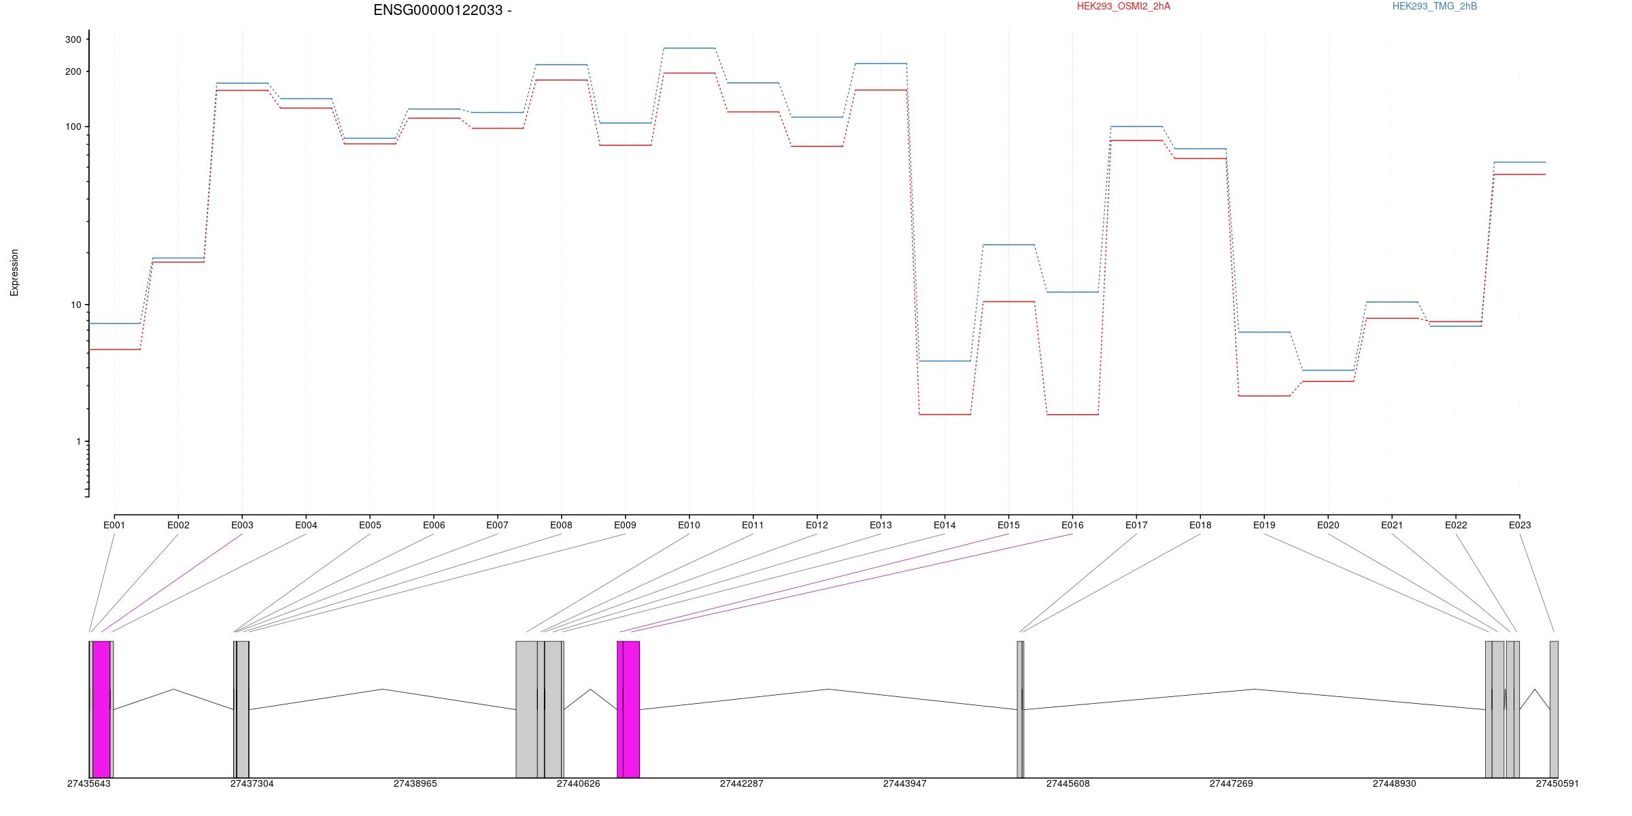
Task: Click genomic coordinate 27442287
Action: (x=742, y=783)
